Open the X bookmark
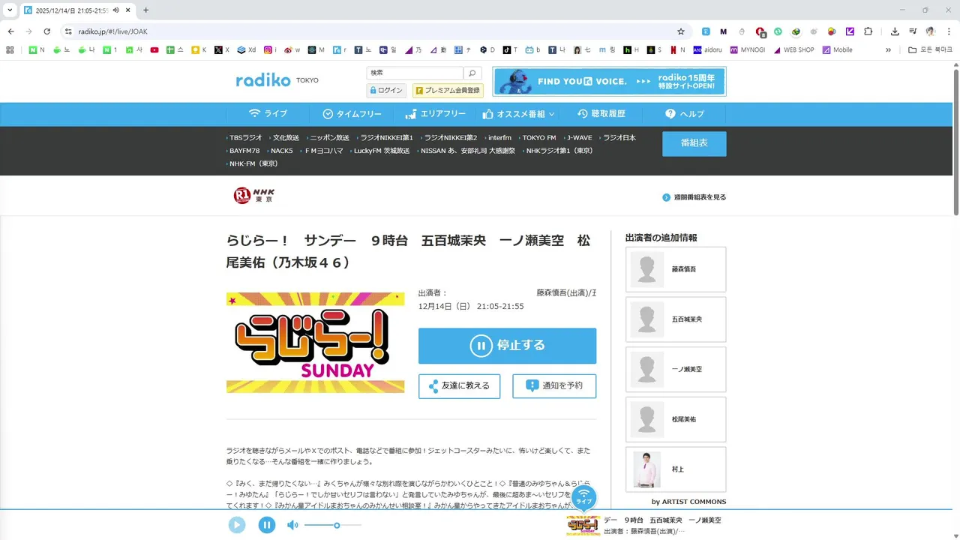 pyautogui.click(x=222, y=50)
